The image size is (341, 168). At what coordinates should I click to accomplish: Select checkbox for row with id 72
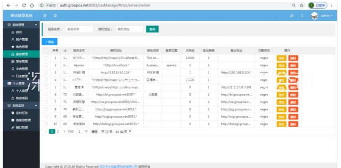[x=46, y=95]
